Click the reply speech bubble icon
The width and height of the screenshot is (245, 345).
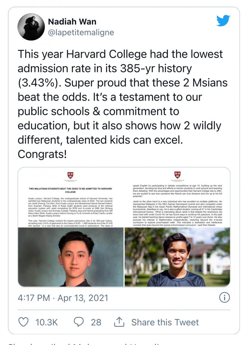click(79, 322)
